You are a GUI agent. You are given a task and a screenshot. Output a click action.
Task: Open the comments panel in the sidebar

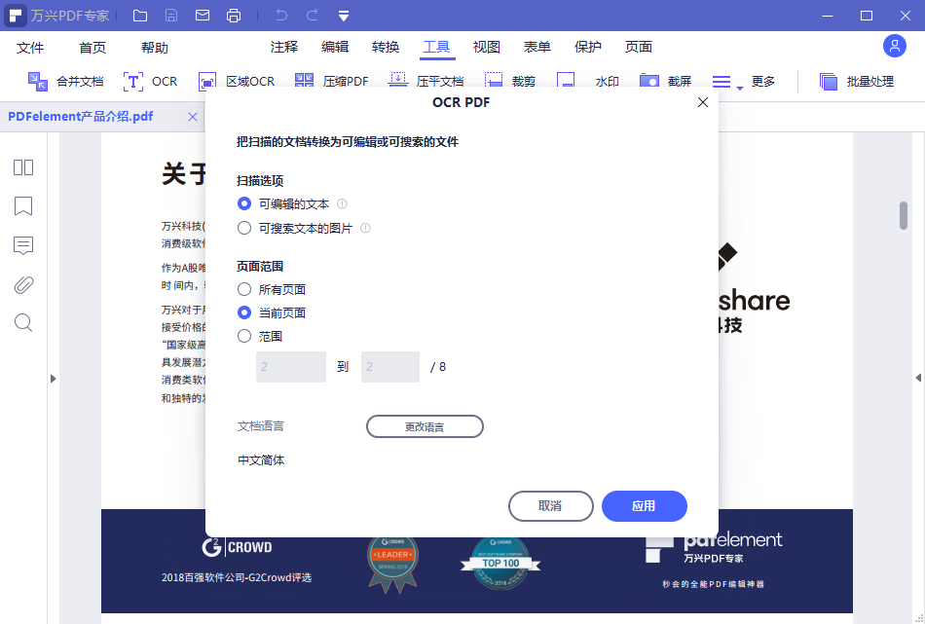22,245
